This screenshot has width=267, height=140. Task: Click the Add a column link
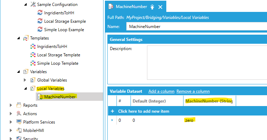coord(161,91)
